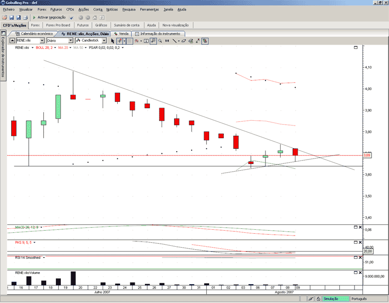Switch to the Calendário económico tab
This screenshot has height=303, width=389.
coord(34,33)
